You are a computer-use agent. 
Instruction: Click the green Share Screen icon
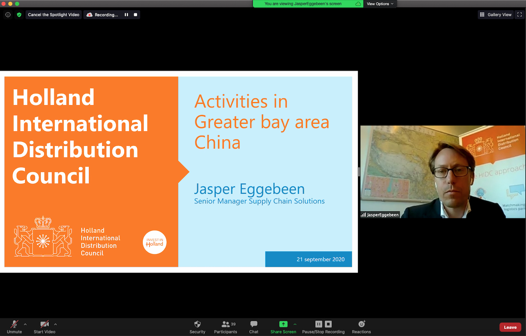283,324
